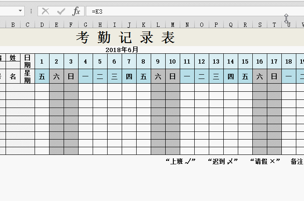This screenshot has width=304, height=201.
Task: Select column header D
Action: (42, 25)
